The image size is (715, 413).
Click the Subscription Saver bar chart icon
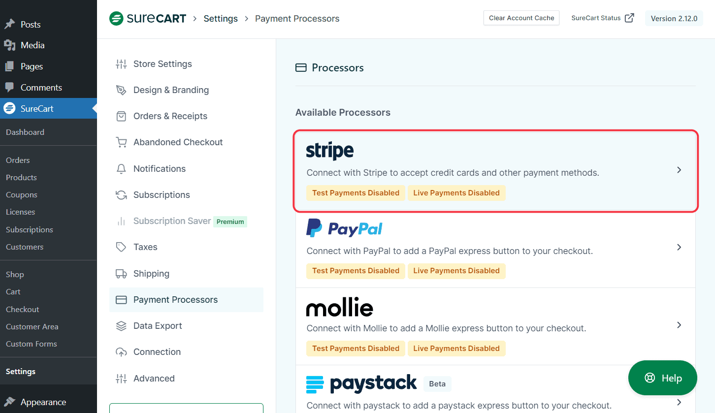coord(121,221)
